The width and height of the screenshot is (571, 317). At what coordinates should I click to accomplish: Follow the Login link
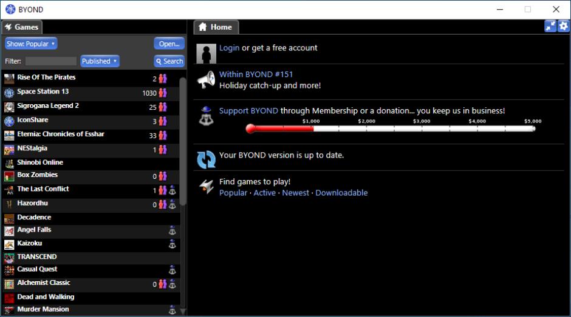tap(229, 48)
